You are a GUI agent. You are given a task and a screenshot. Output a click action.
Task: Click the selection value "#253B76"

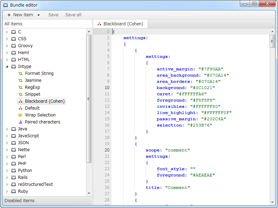[x=200, y=125]
